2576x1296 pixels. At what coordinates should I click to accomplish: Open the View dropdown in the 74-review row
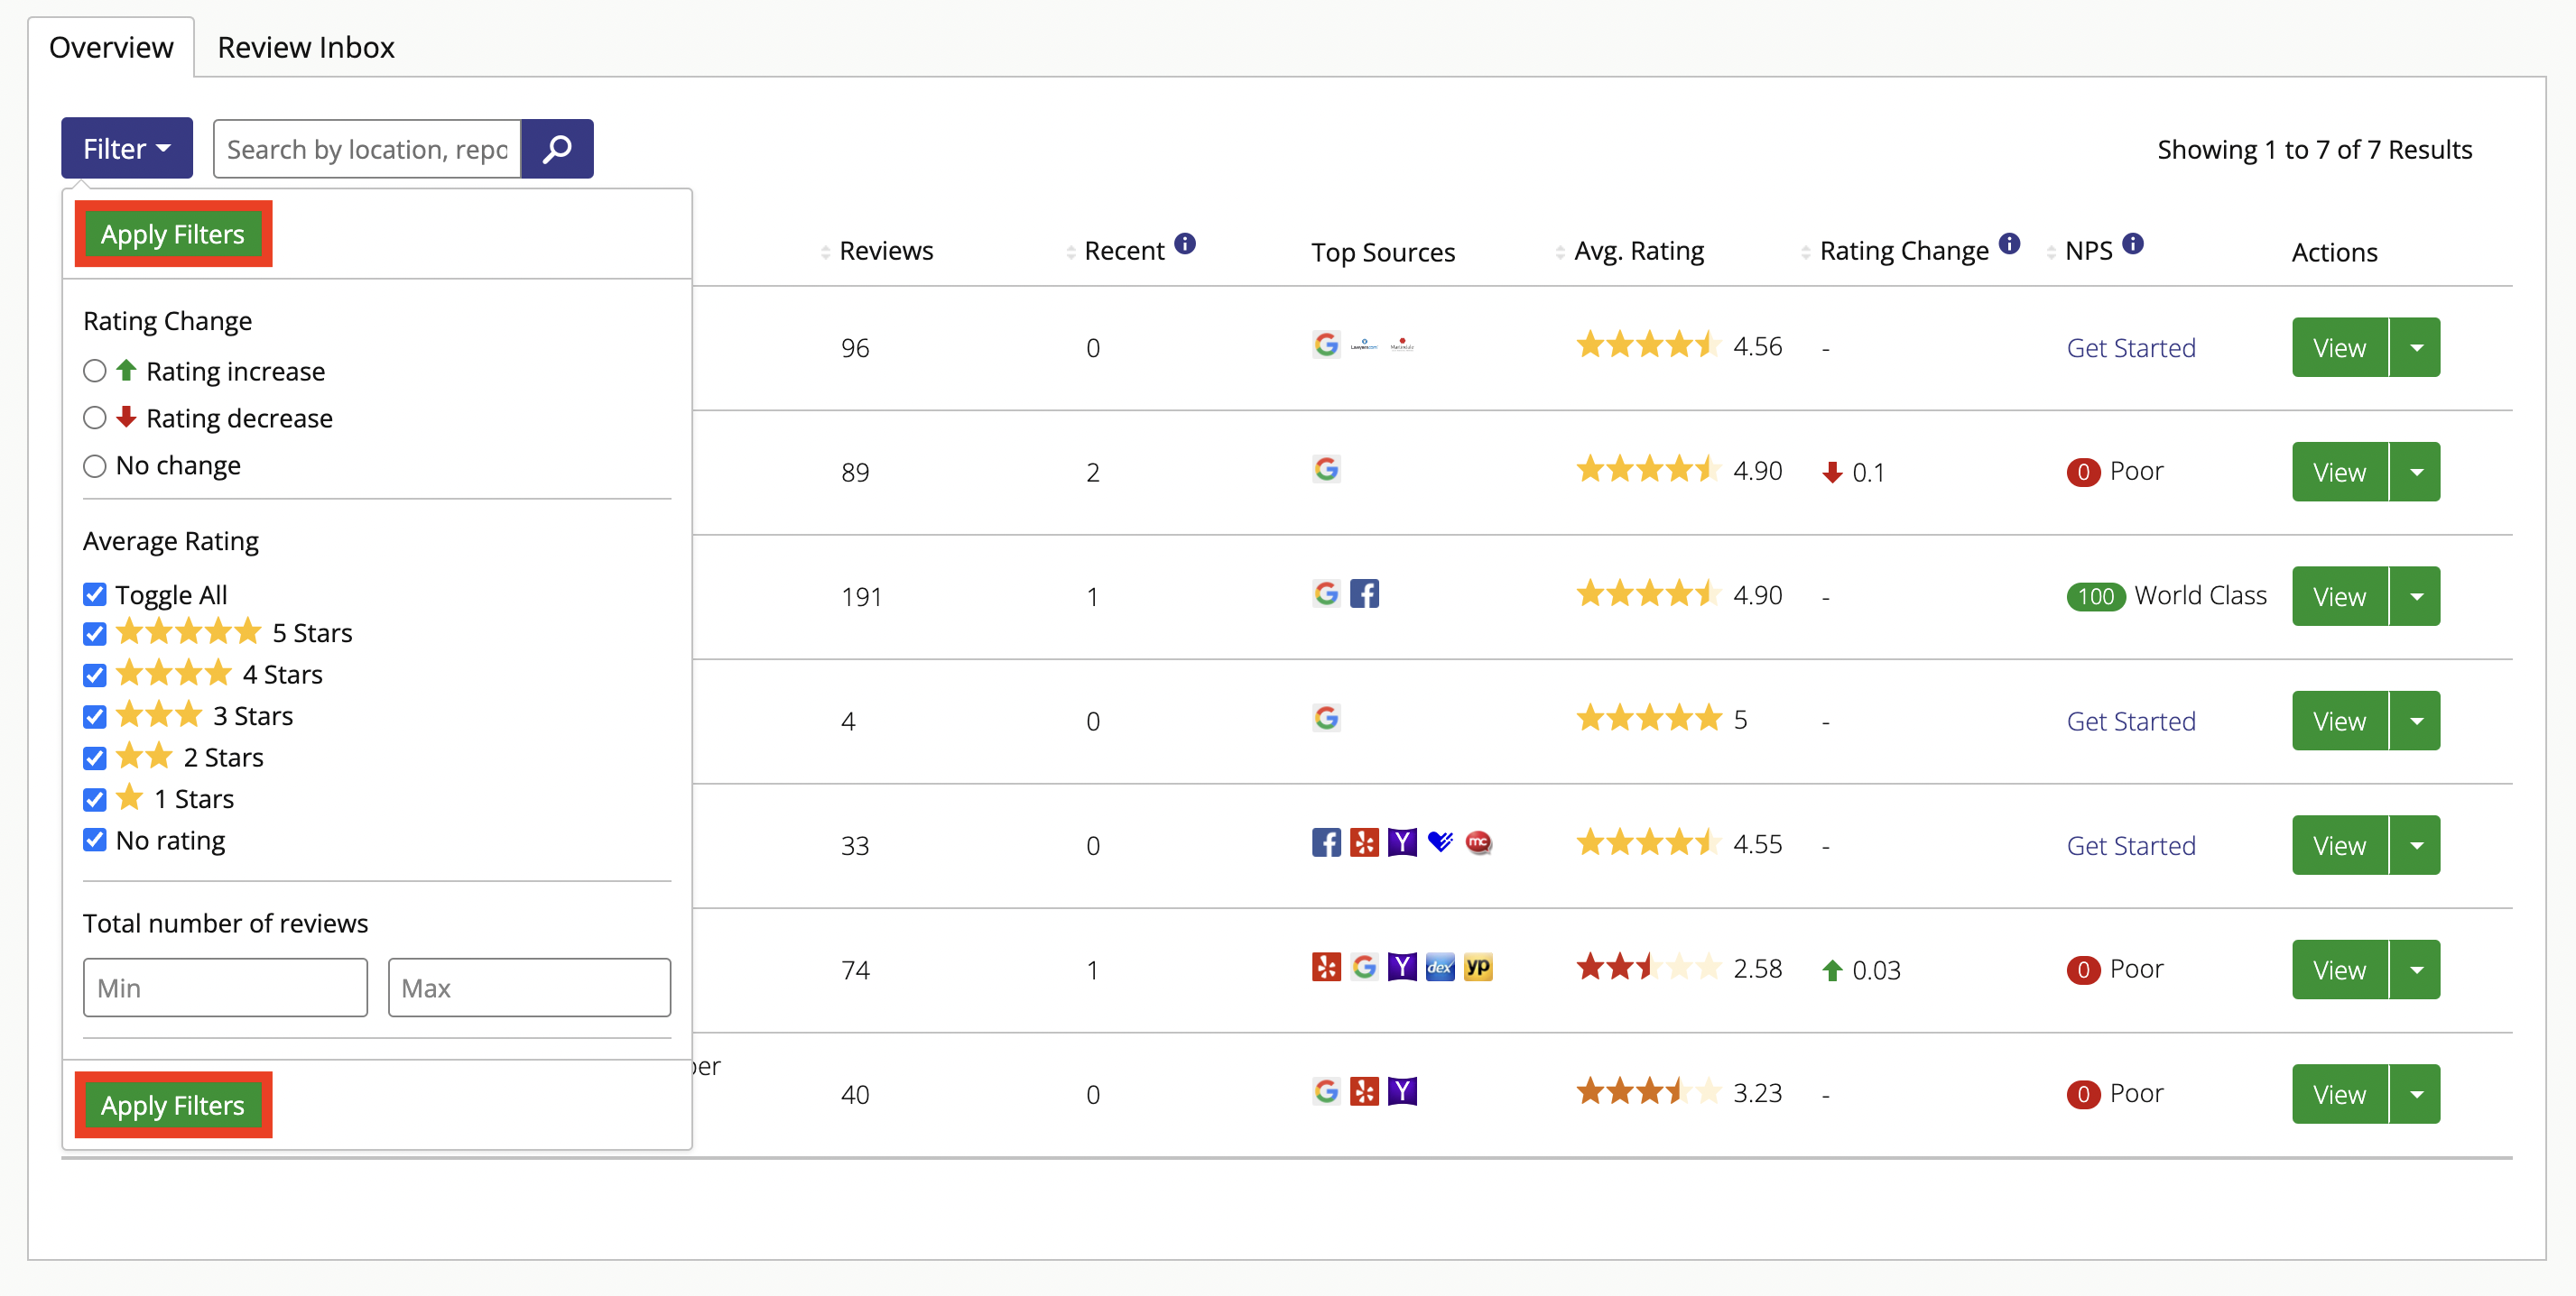point(2419,969)
